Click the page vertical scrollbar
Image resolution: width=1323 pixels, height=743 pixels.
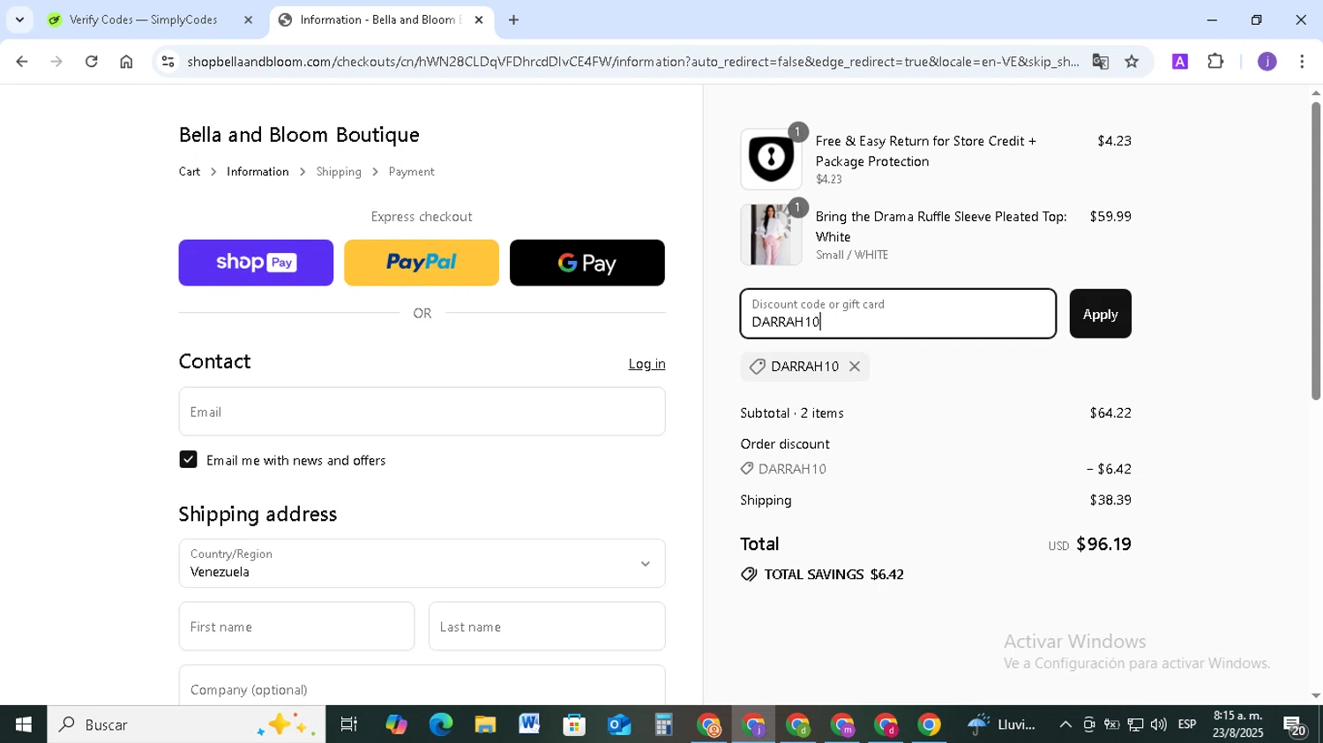click(x=1315, y=250)
